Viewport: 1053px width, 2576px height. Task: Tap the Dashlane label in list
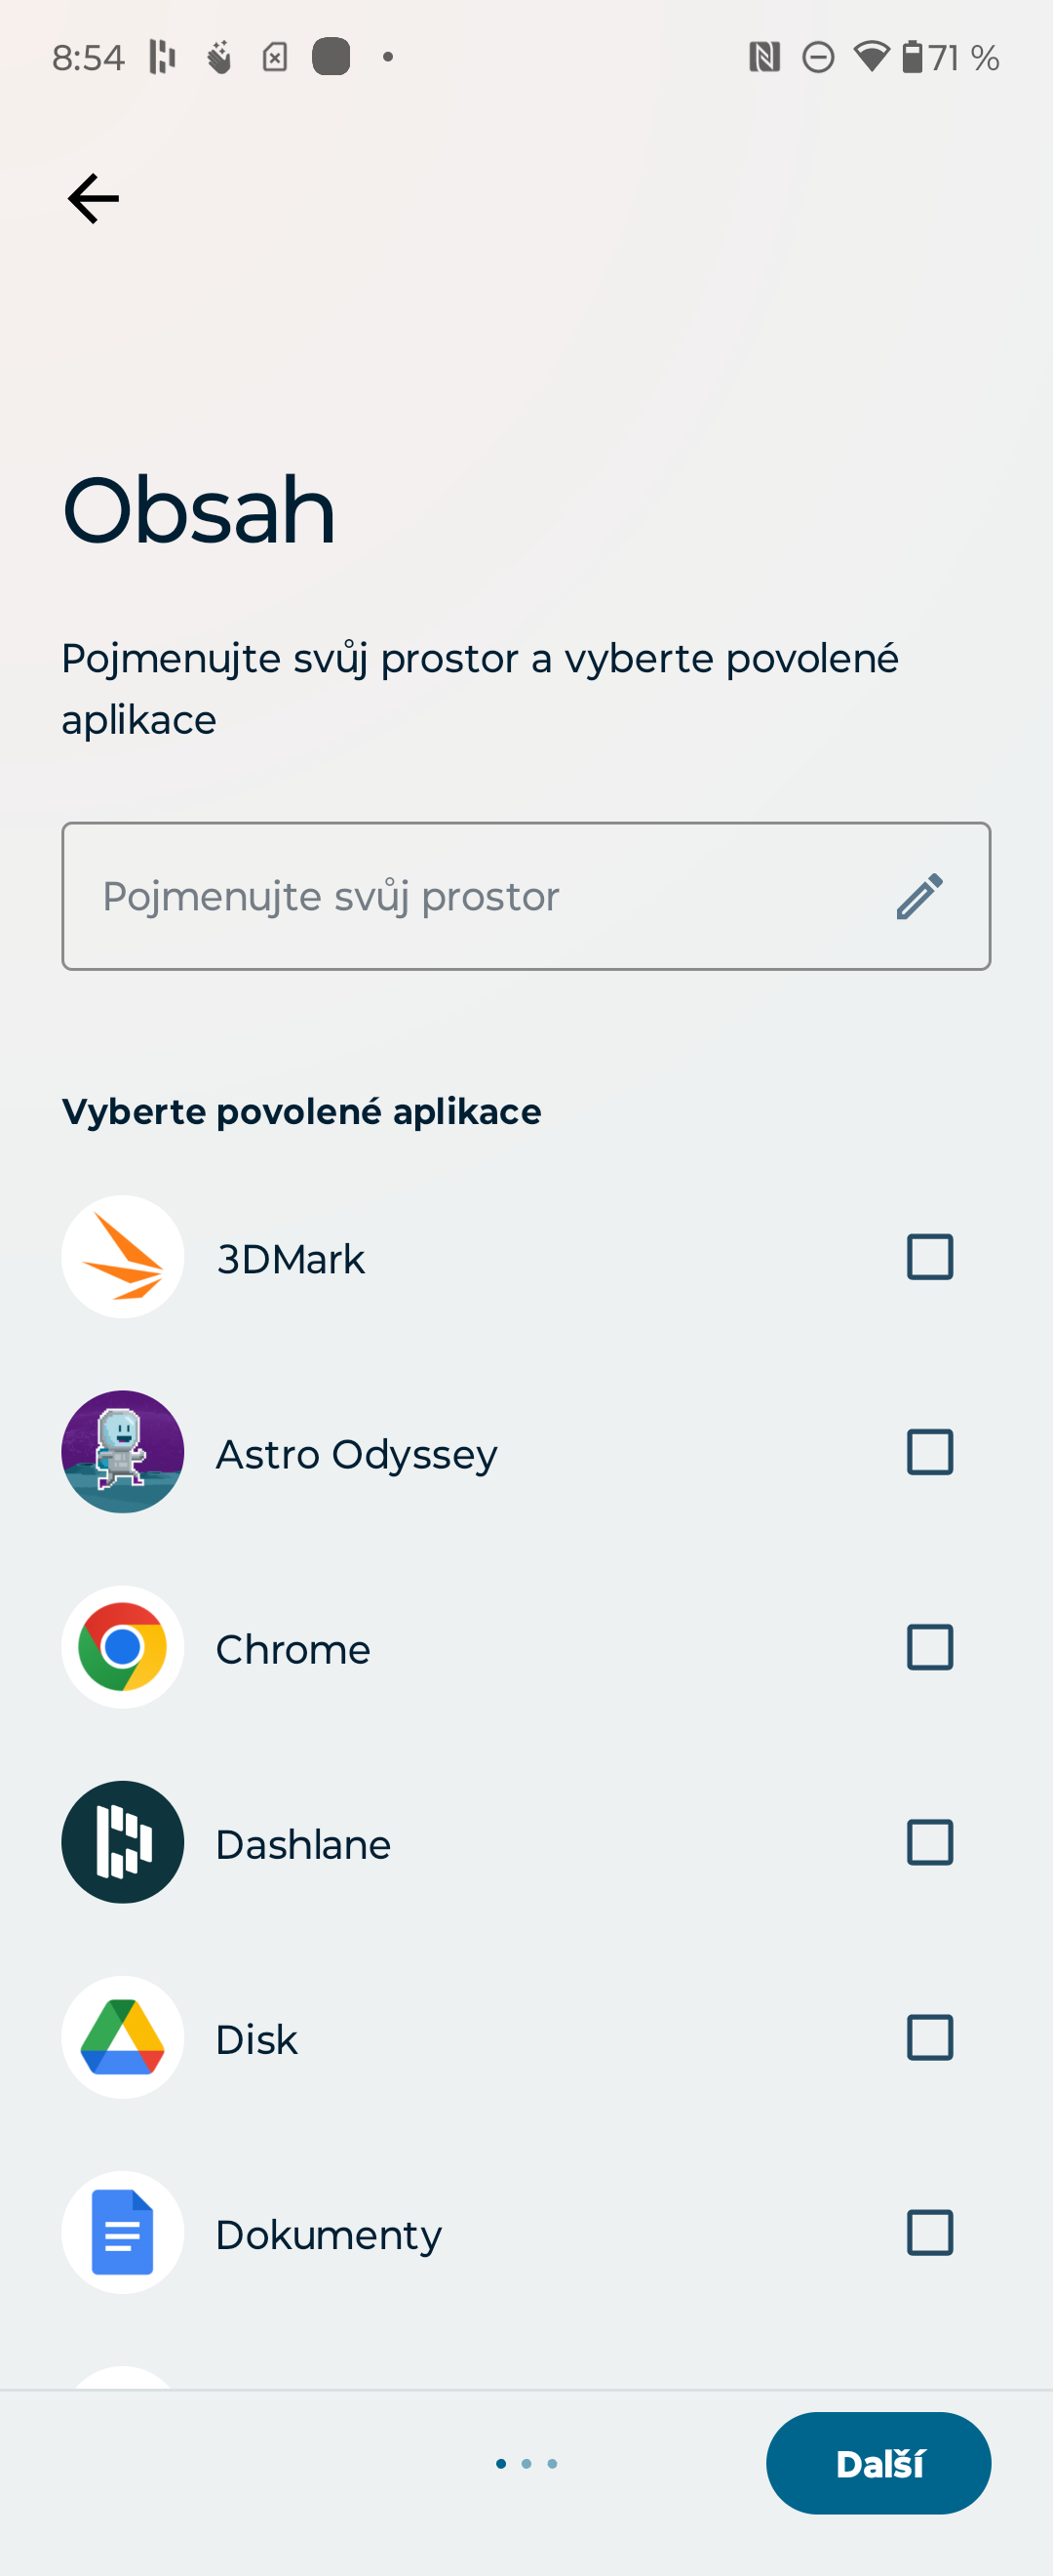point(303,1844)
